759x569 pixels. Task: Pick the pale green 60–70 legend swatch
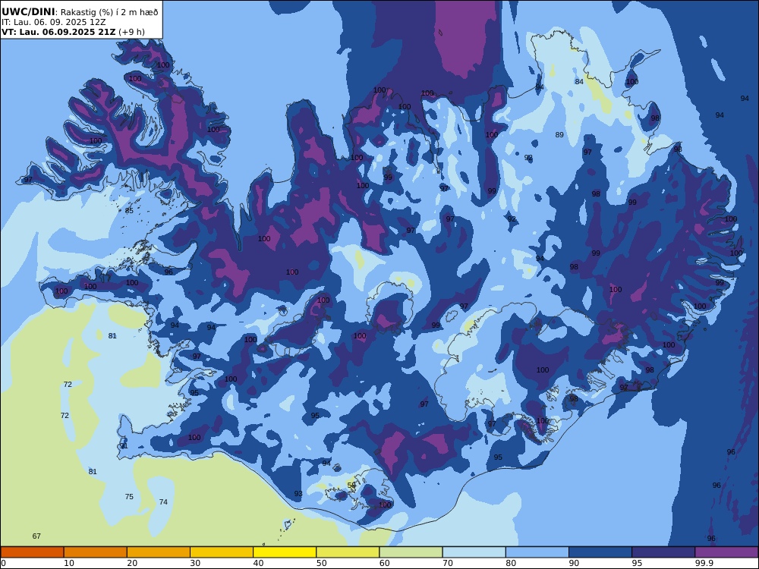pyautogui.click(x=411, y=552)
